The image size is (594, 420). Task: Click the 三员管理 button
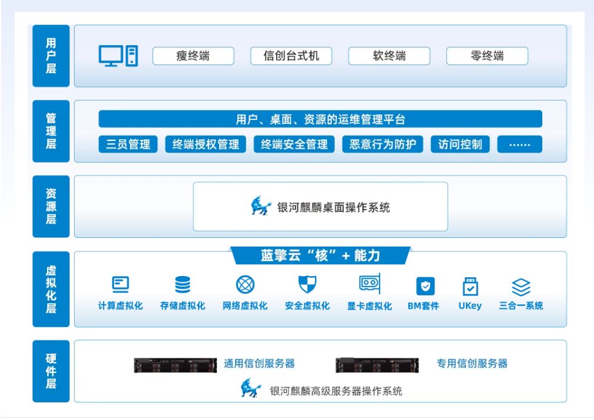click(128, 145)
